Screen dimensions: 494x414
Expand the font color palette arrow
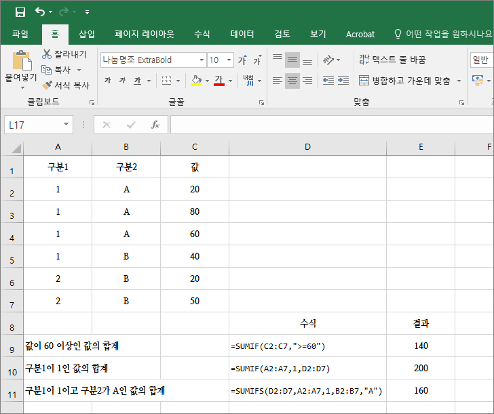coord(230,81)
